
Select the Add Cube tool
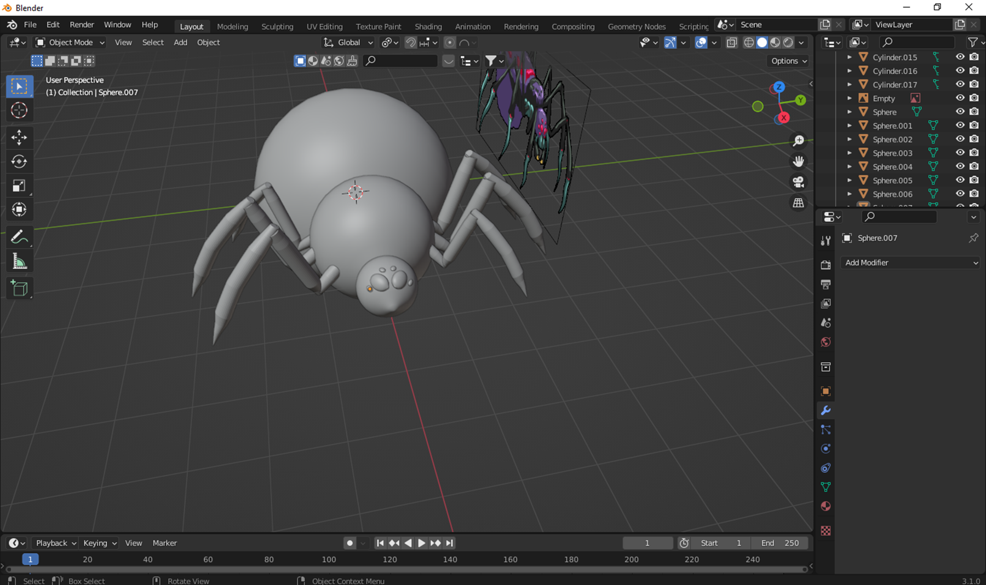tap(19, 288)
